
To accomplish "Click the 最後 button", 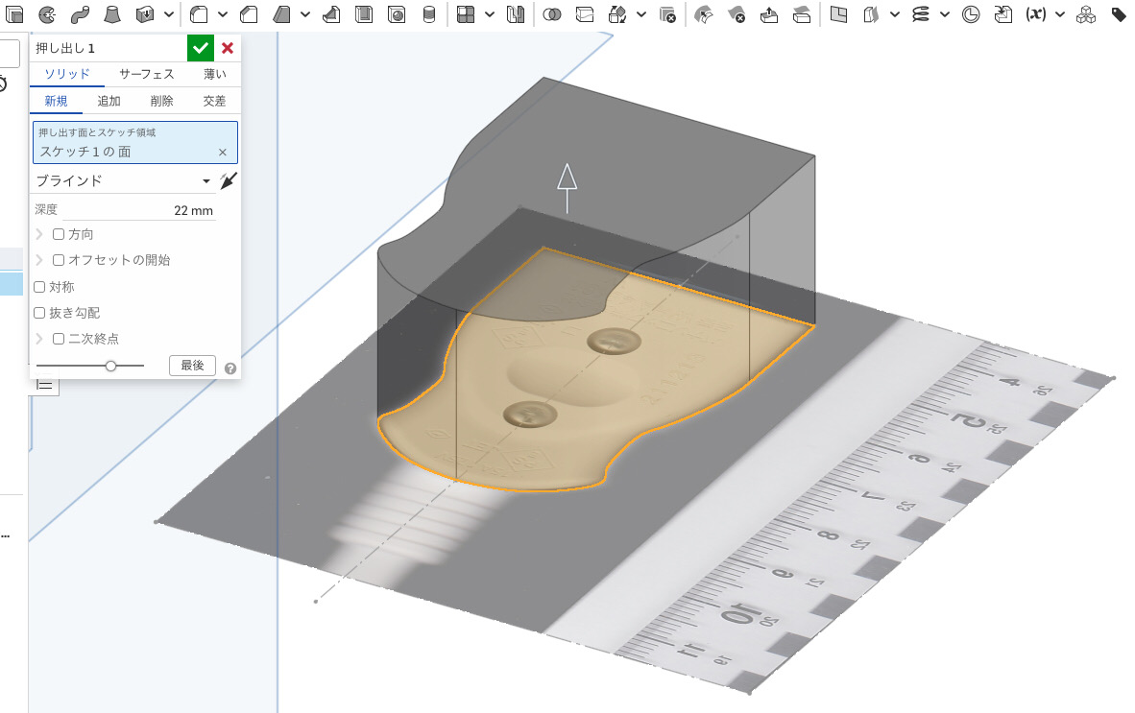I will [x=192, y=366].
